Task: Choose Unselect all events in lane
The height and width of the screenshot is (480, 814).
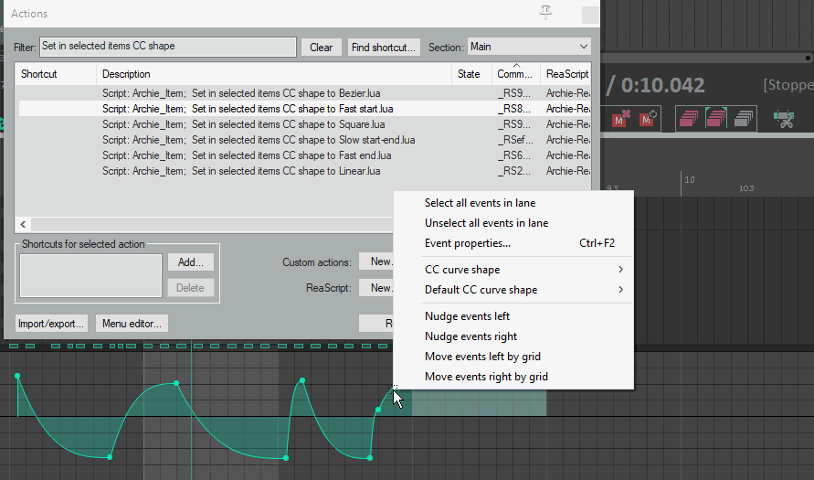Action: pyautogui.click(x=486, y=223)
